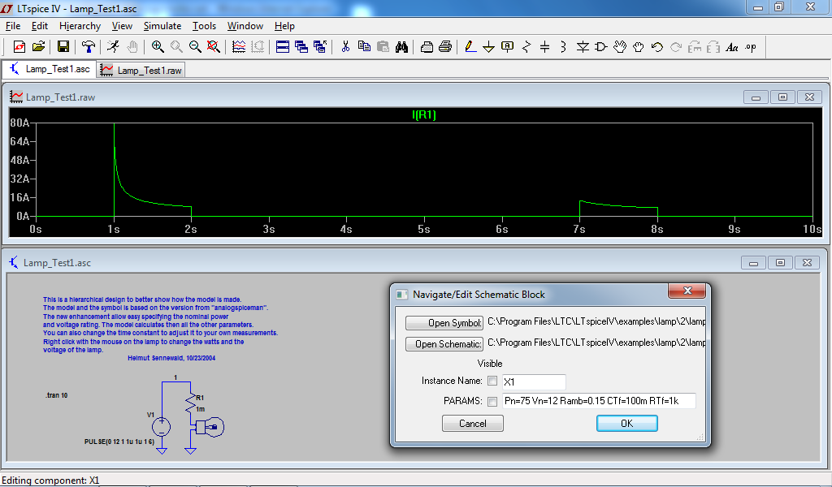Image resolution: width=832 pixels, height=487 pixels.
Task: Click the I(R1) trace label
Action: click(x=424, y=114)
